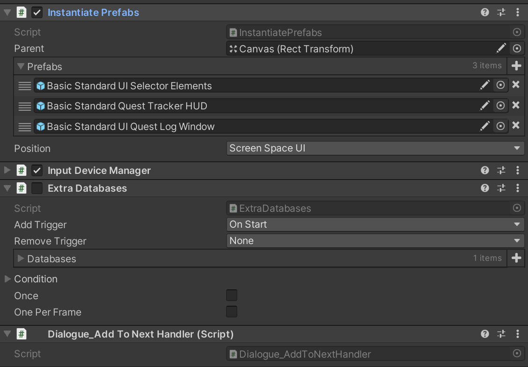Disable the Instantiate Prefabs component checkbox

click(x=37, y=13)
